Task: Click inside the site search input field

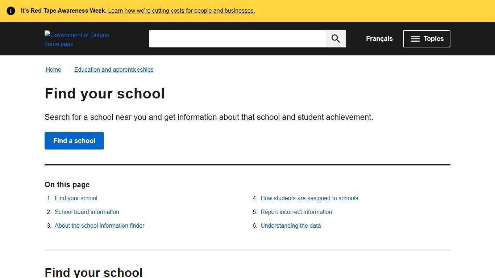Action: 237,38
